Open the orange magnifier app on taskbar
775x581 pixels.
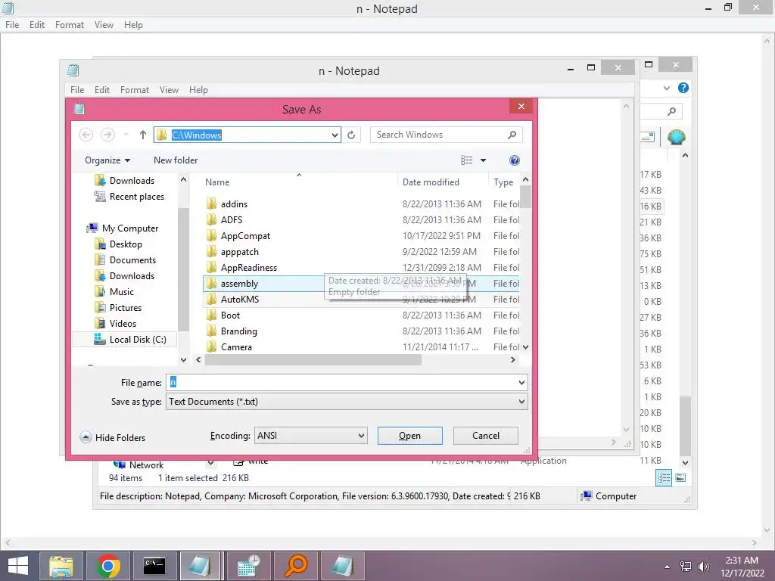point(296,566)
